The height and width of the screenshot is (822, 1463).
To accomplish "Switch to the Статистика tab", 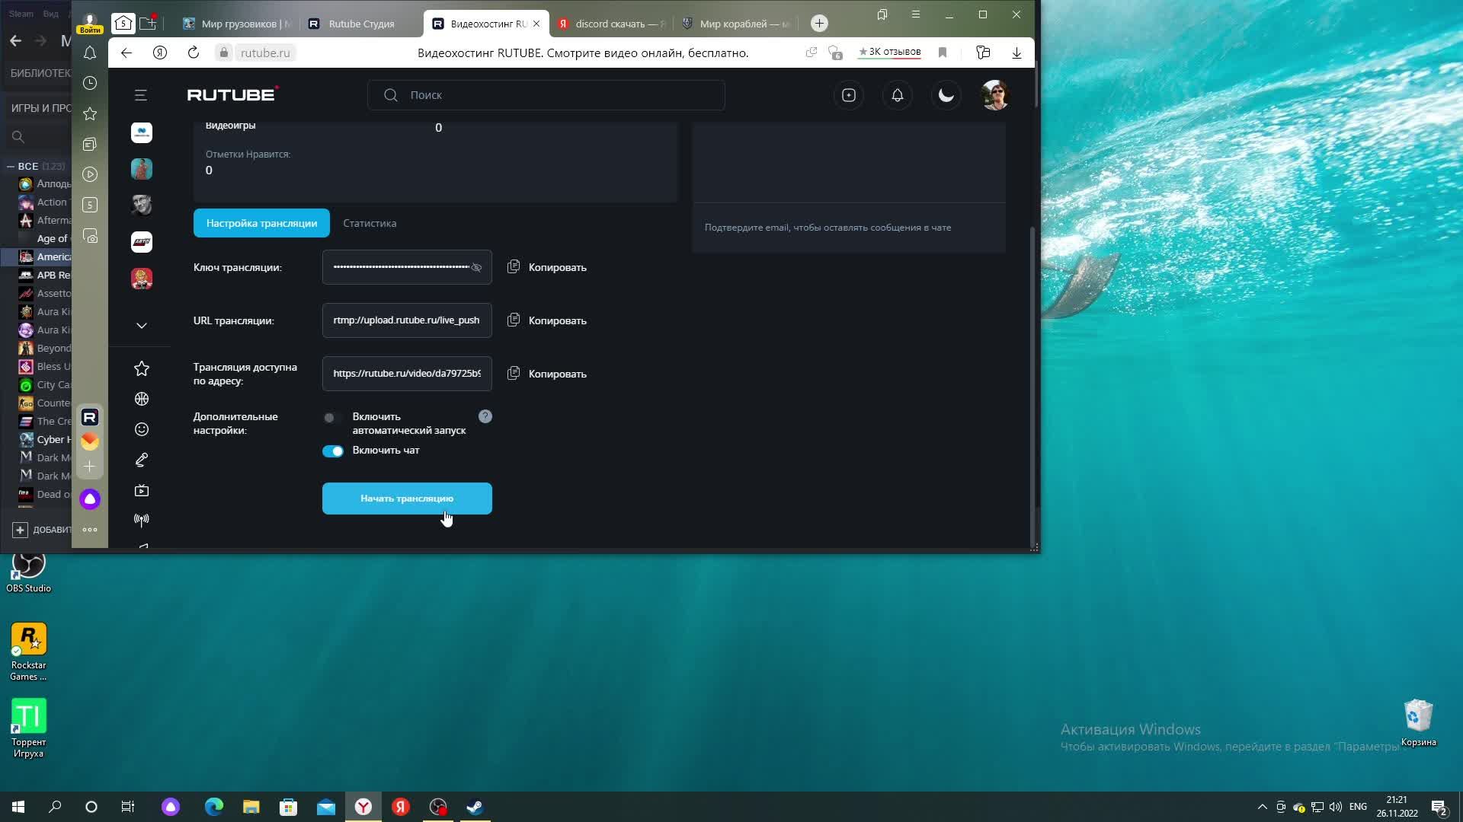I will point(370,223).
